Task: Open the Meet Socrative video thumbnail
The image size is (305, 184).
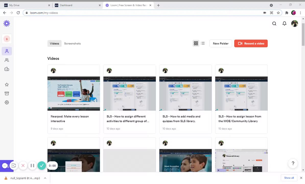Action: pos(185,160)
